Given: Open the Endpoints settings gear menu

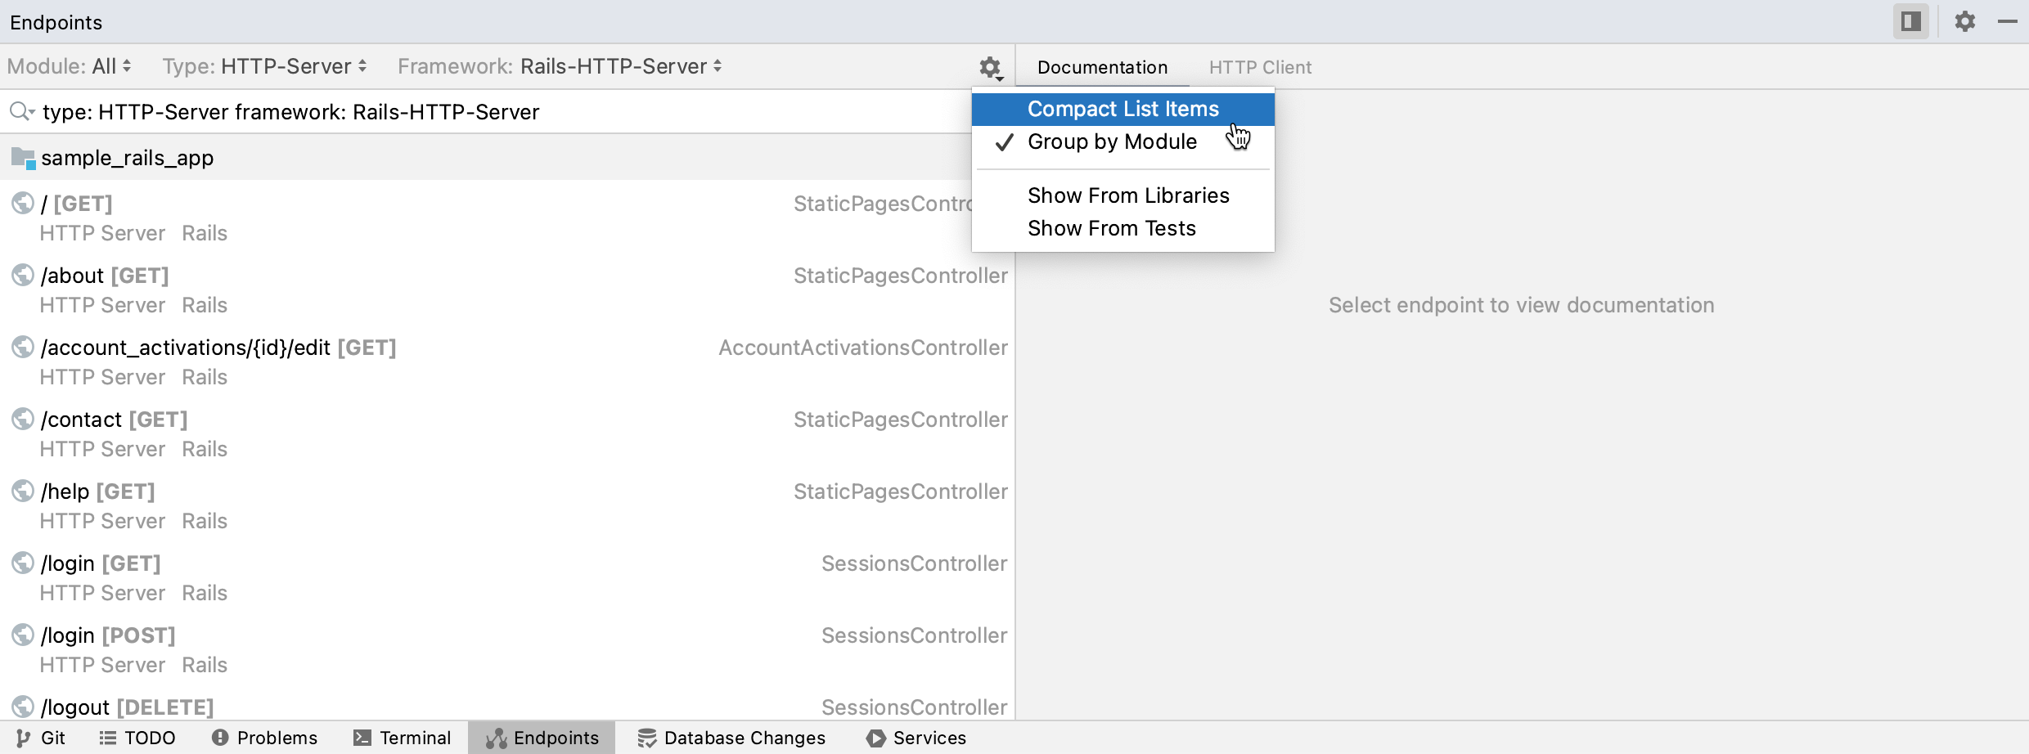Looking at the screenshot, I should point(990,69).
